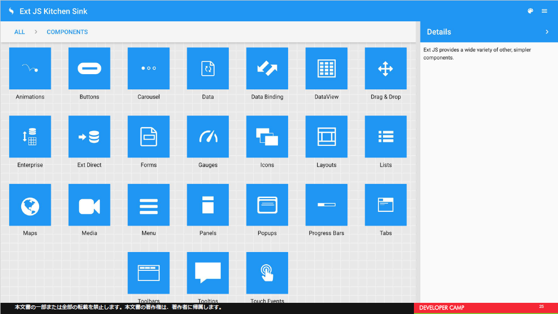Collapse the Details panel chevron

point(547,32)
